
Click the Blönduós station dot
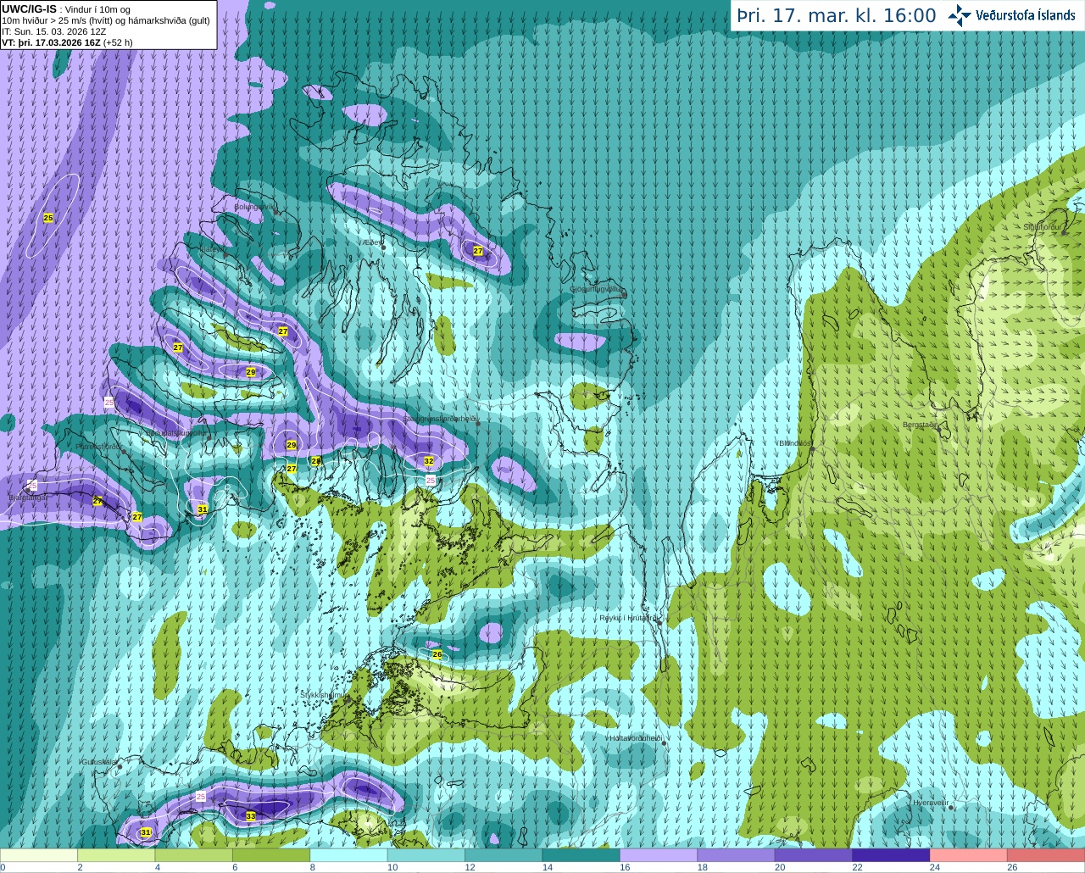coord(812,448)
